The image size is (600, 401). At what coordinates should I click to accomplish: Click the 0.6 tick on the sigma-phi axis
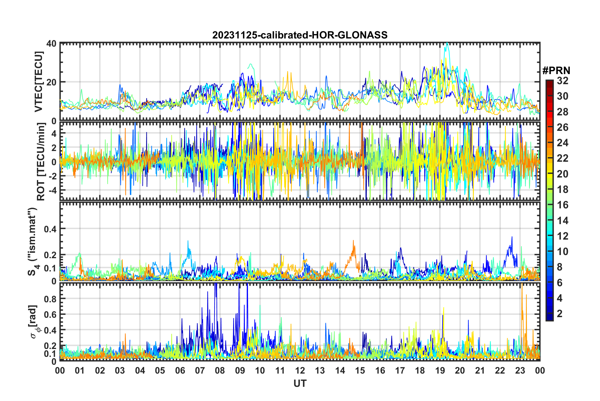coord(50,314)
